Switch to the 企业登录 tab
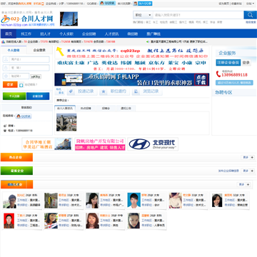The width and height of the screenshot is (257, 257). point(39,50)
